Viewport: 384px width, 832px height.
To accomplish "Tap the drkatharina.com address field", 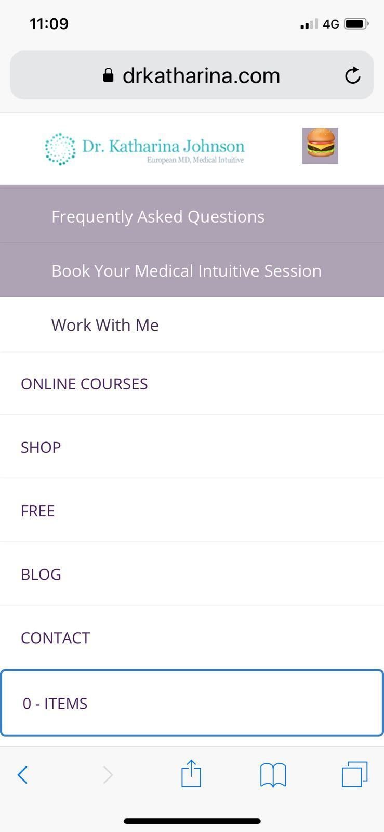I will [192, 75].
